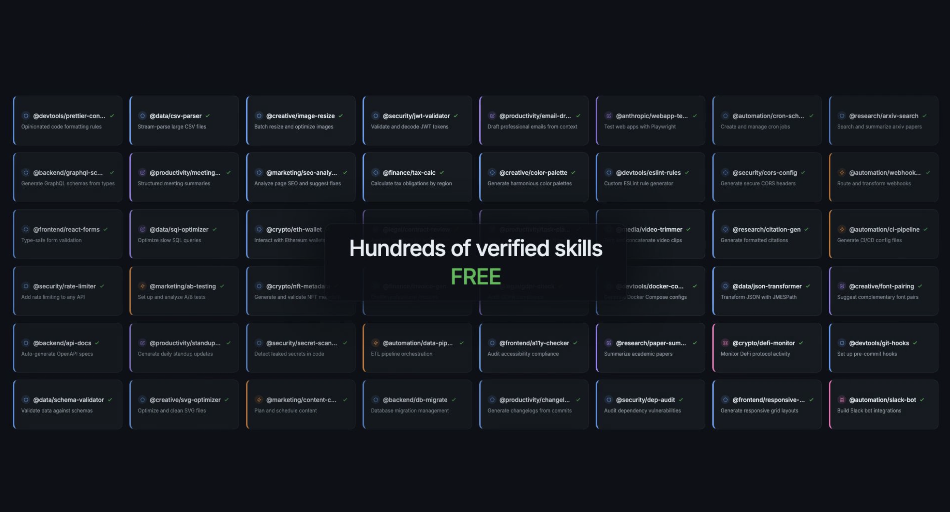
Task: Select the gear icon on @backend/db-migrate
Action: click(x=375, y=399)
